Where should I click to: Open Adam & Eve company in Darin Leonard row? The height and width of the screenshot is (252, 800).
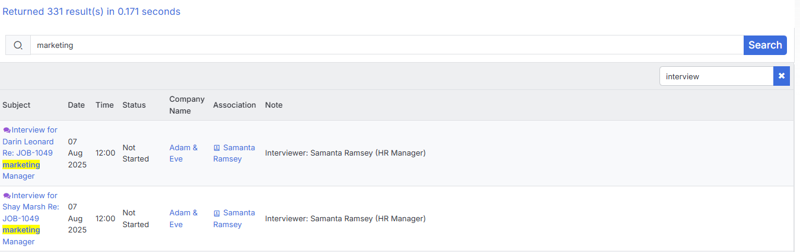pyautogui.click(x=183, y=153)
